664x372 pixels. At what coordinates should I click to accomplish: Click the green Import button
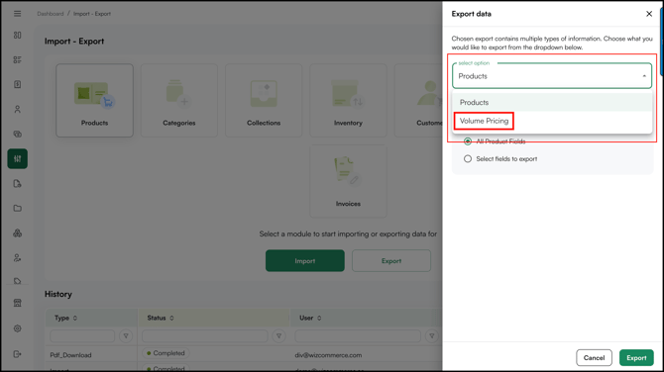(305, 261)
